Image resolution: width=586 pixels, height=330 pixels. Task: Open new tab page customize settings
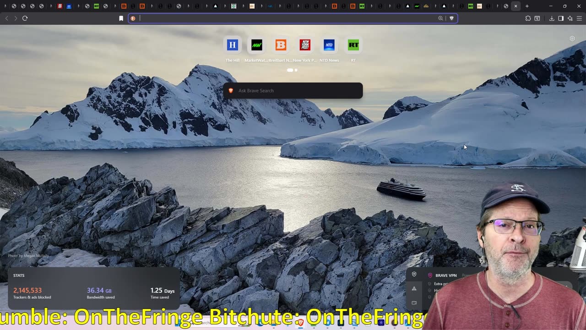click(x=572, y=38)
